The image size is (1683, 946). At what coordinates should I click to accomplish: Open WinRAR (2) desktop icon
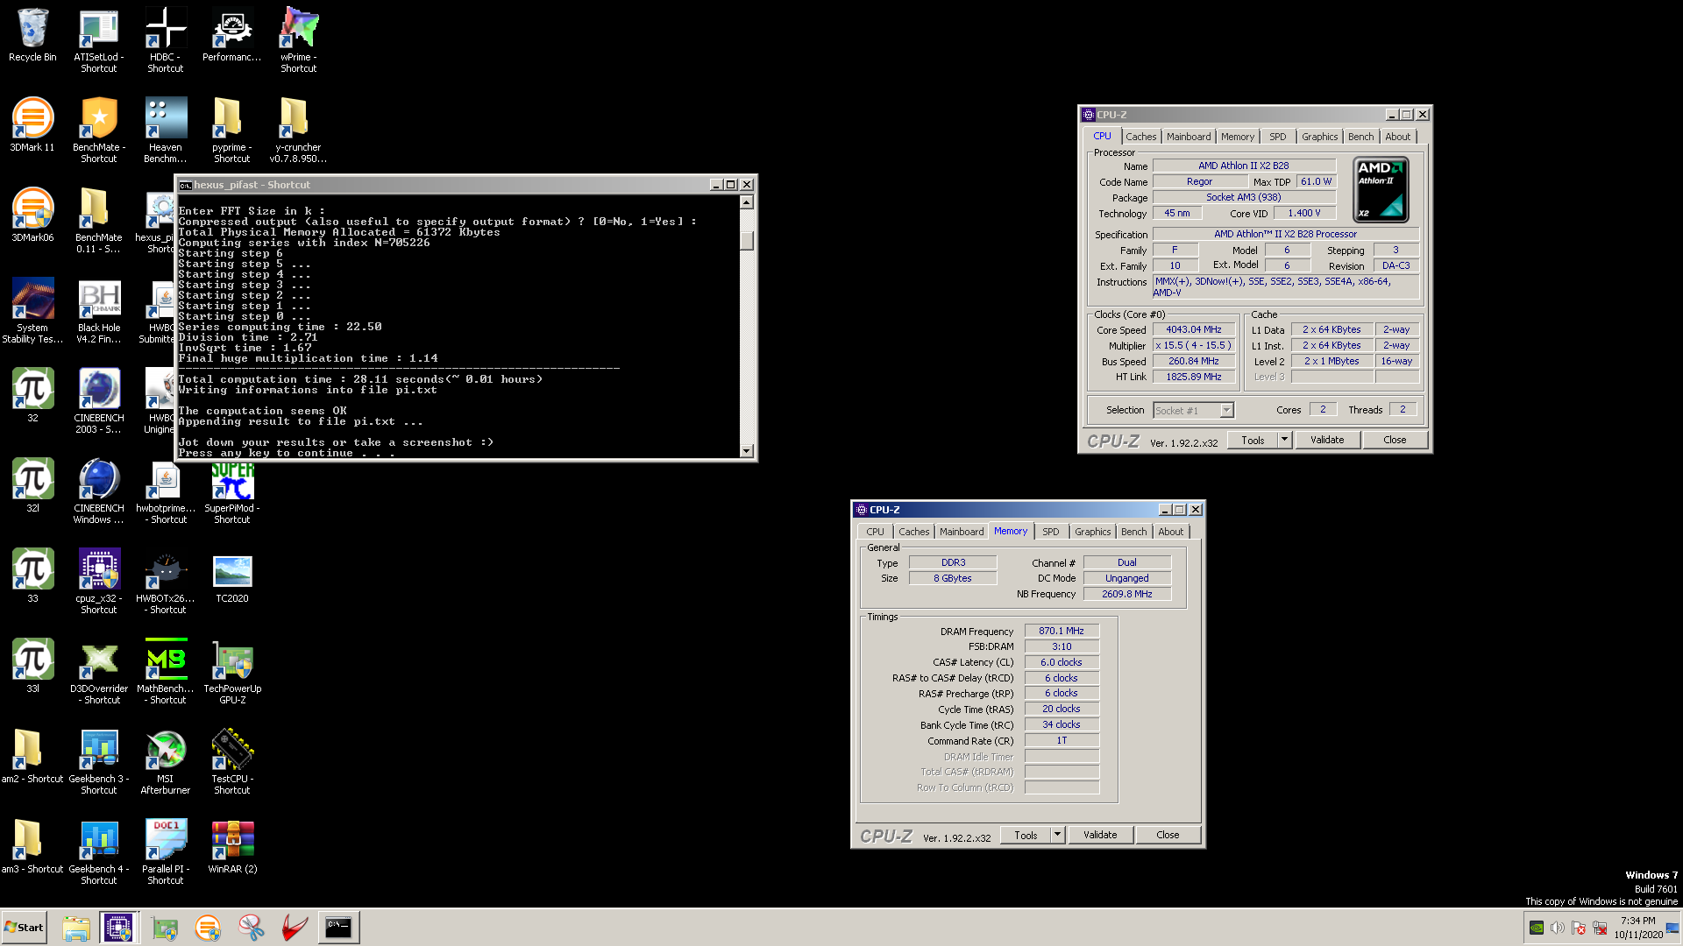(x=232, y=847)
